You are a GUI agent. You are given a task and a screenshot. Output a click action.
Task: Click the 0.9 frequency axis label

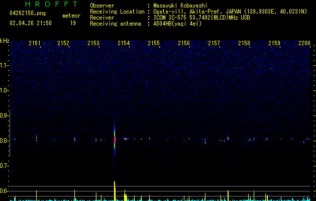click(4, 116)
